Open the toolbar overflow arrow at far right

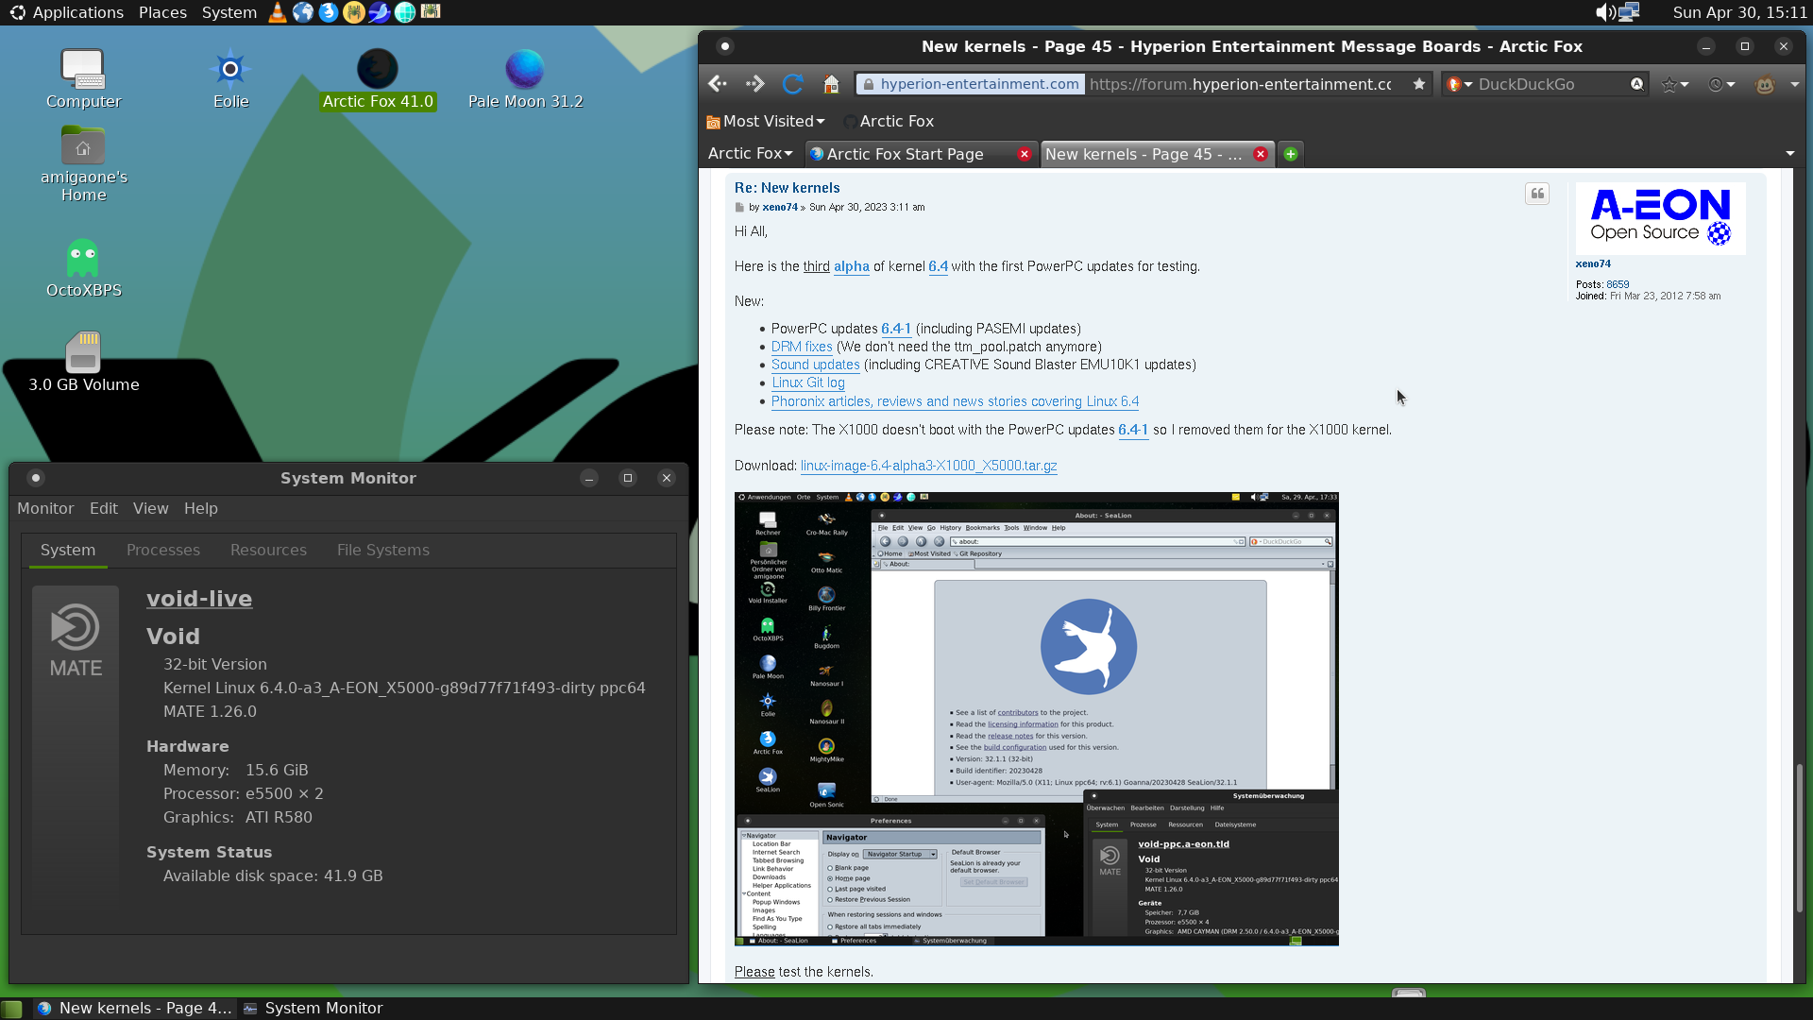1795,84
